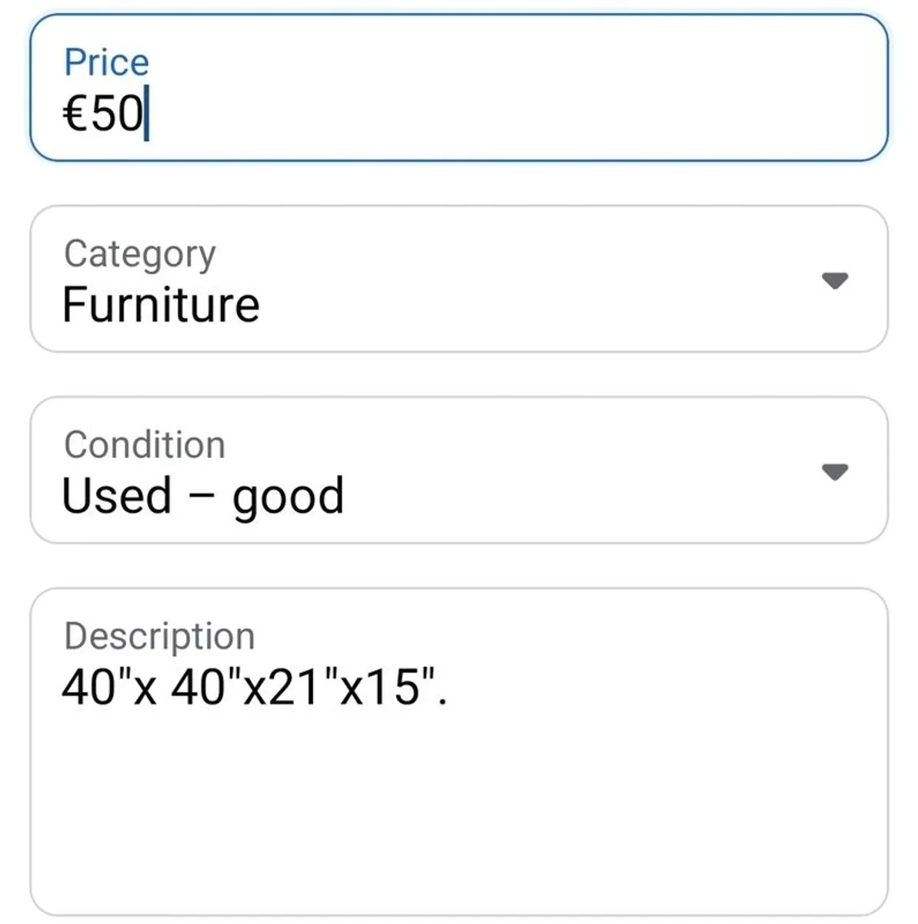
Task: Click the dimensions text in Description
Action: click(254, 687)
